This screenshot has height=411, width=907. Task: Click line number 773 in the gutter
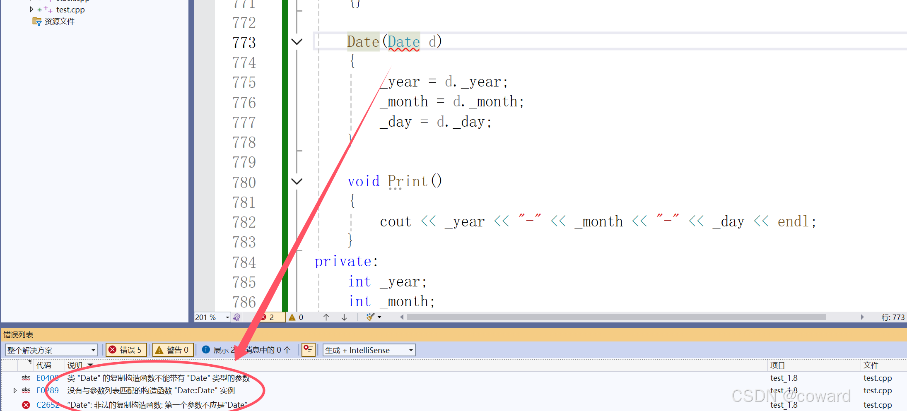point(244,43)
